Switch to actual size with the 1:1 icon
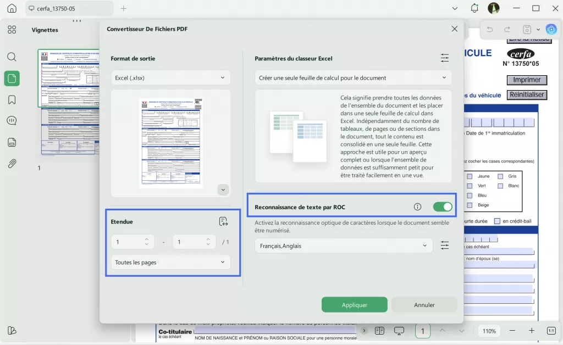Viewport: 563px width, 345px height. point(551,331)
